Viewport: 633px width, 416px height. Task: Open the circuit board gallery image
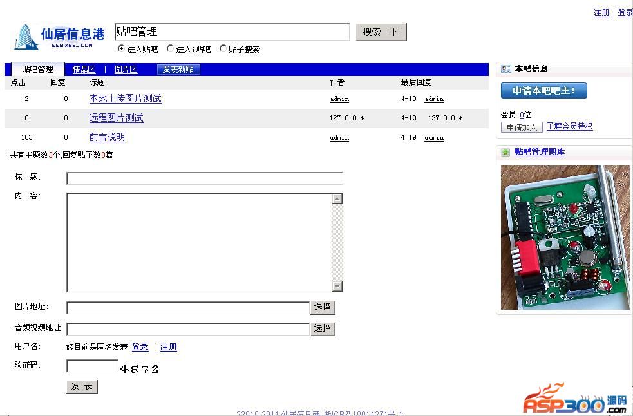click(x=565, y=238)
